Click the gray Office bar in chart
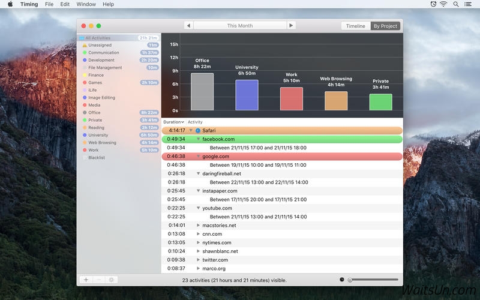This screenshot has height=300, width=480. pos(202,92)
